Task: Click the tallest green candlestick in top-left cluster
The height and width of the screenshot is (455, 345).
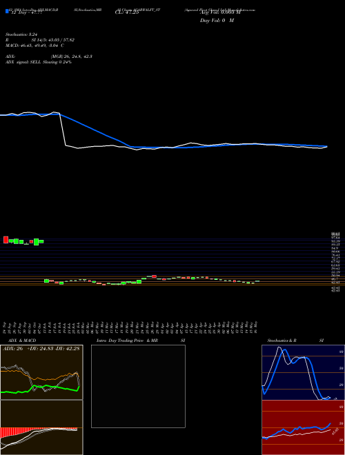Action: click(x=37, y=242)
